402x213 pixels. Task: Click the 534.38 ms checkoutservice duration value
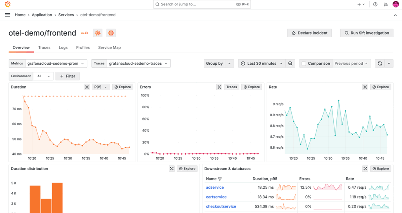264,206
